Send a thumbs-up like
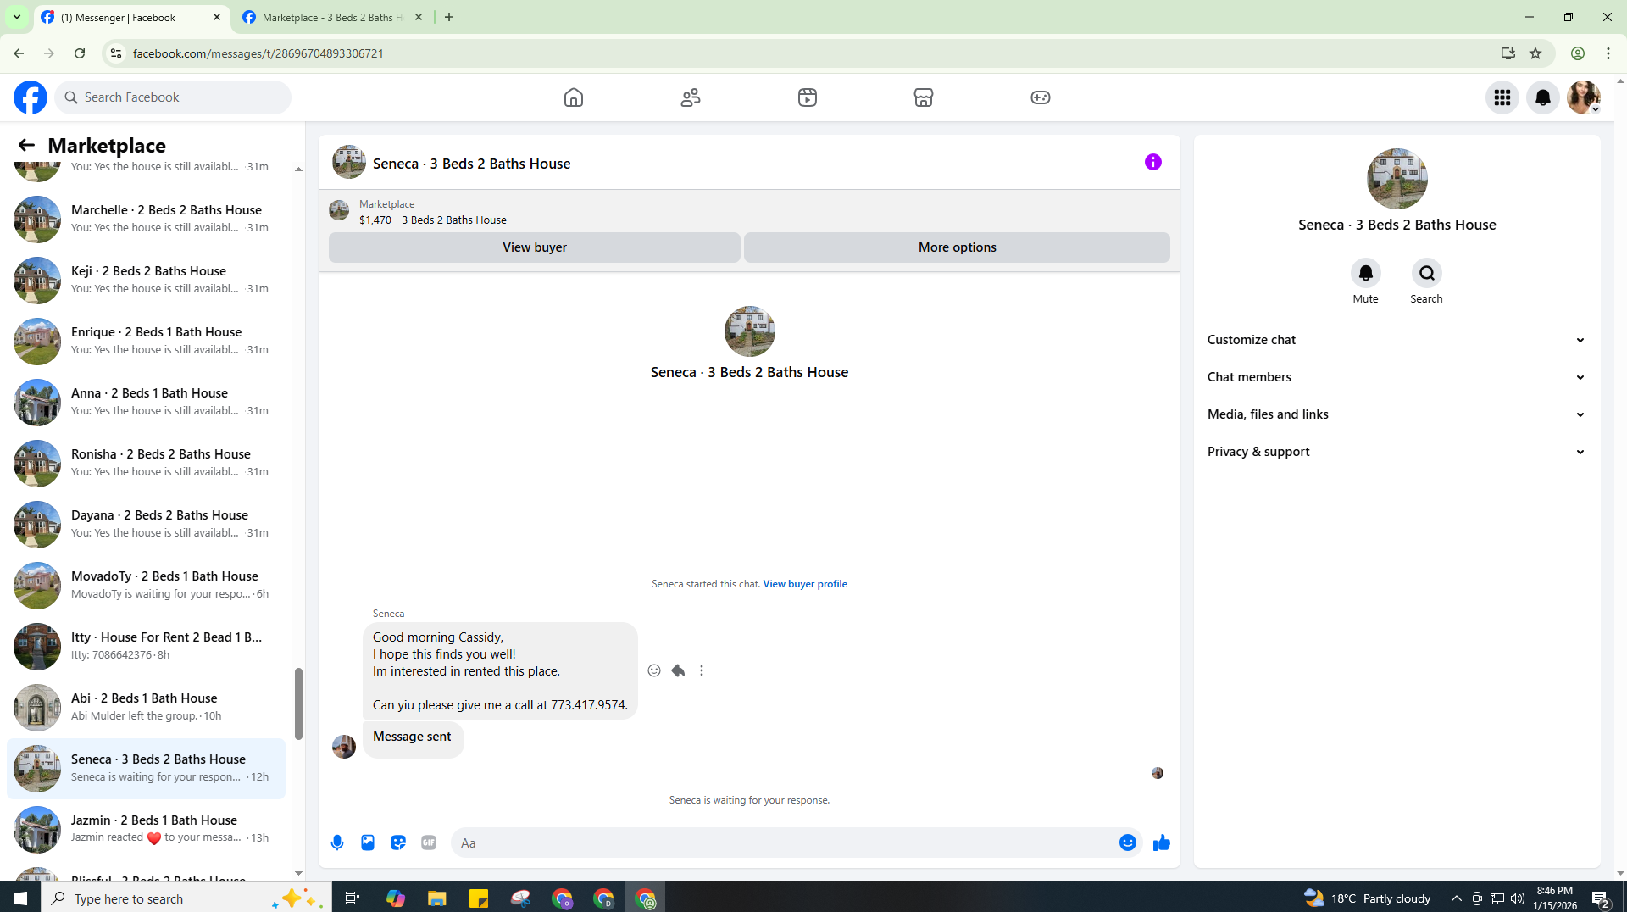The width and height of the screenshot is (1627, 912). (1162, 842)
